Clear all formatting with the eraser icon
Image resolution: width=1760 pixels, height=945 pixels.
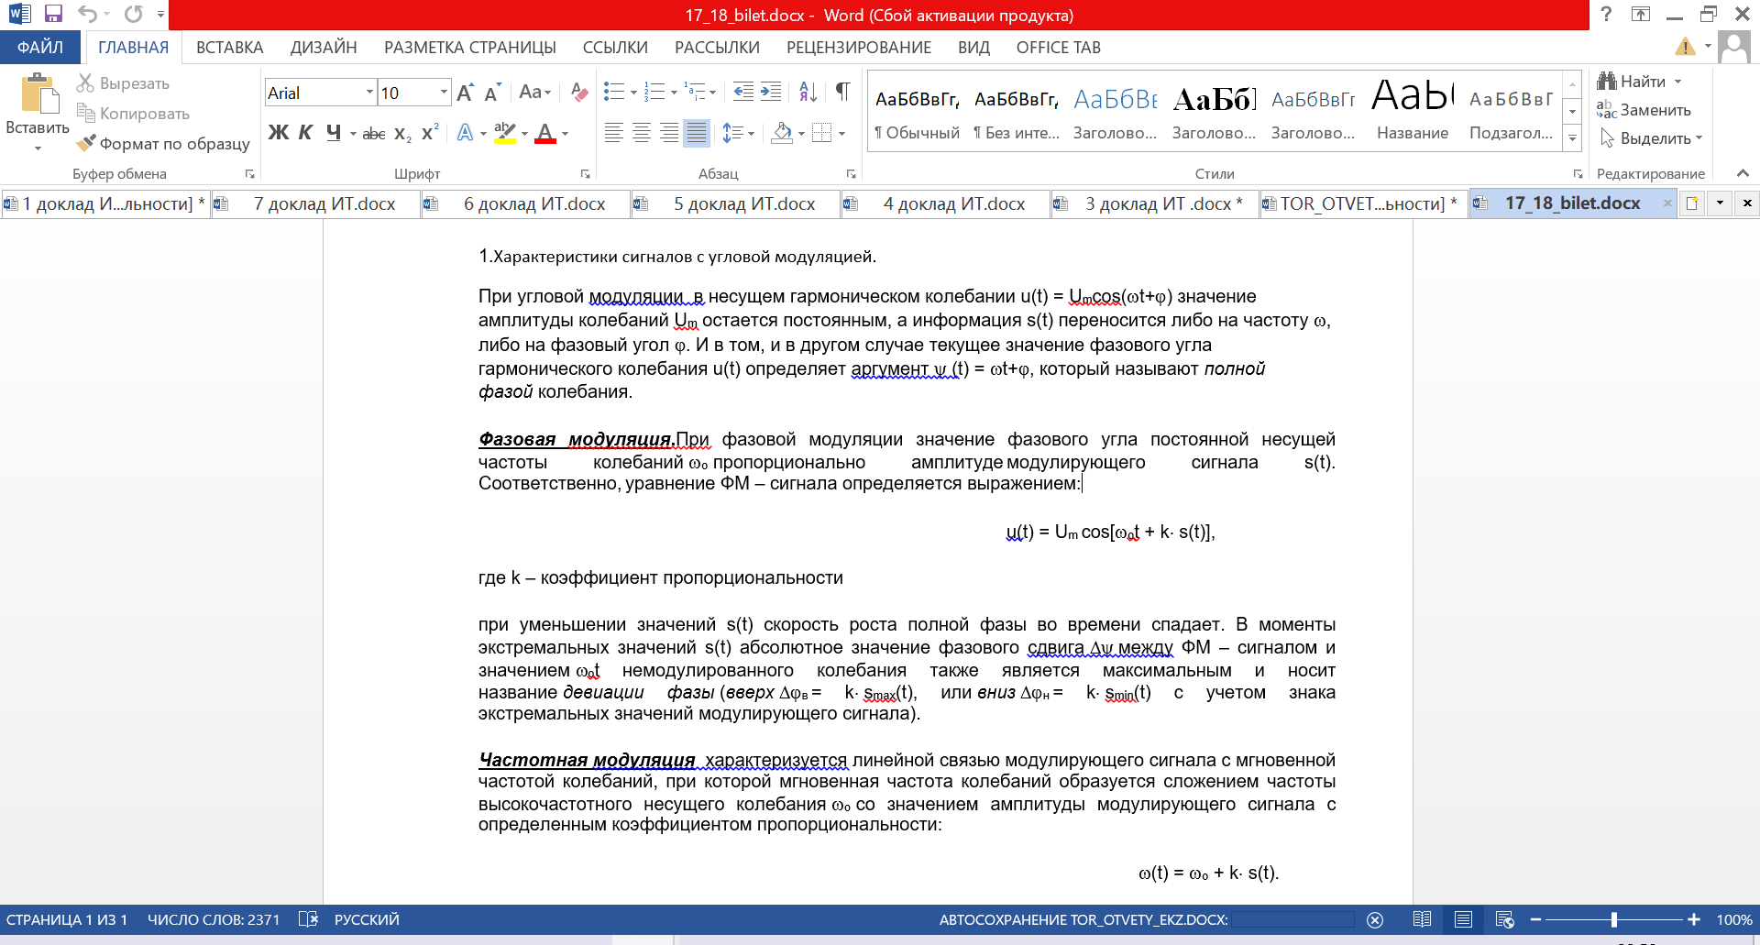(579, 93)
